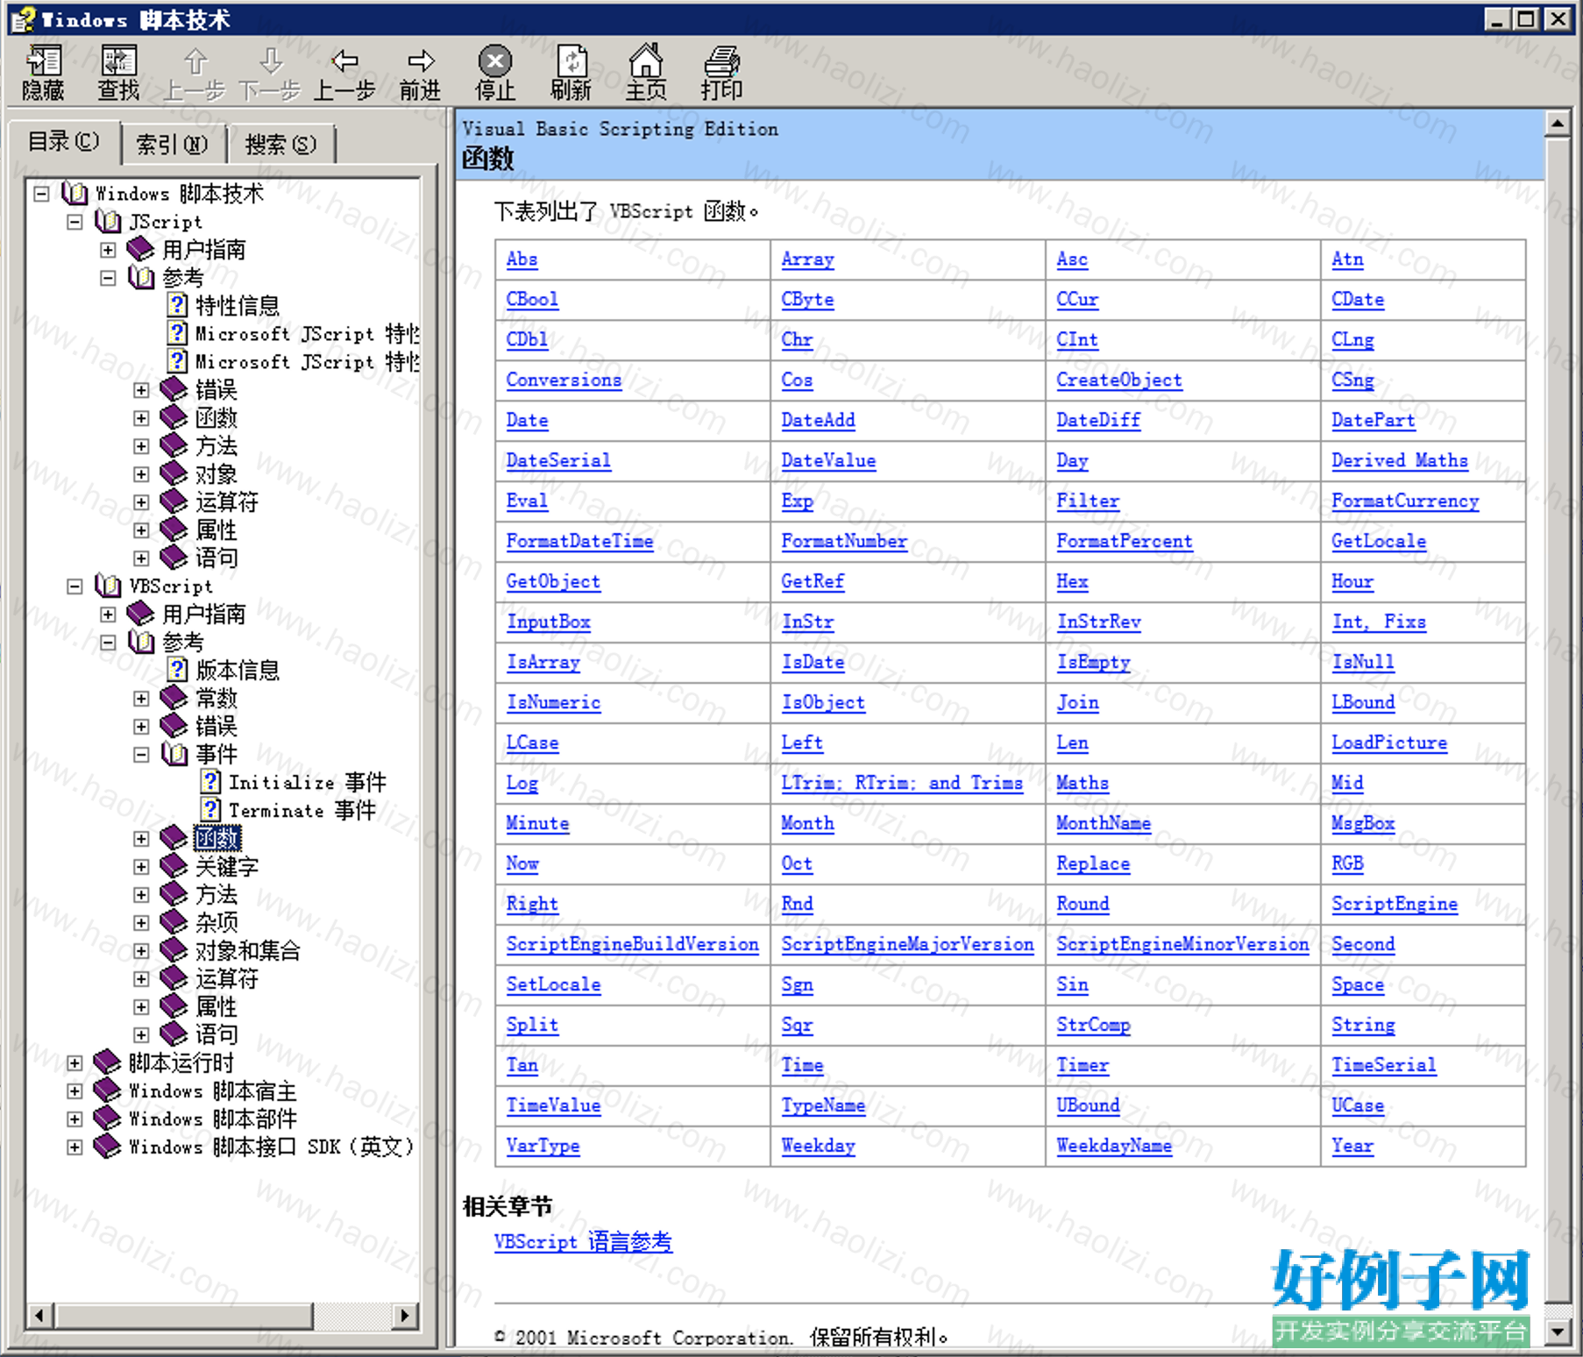Click the 常数 book icon

(x=174, y=698)
